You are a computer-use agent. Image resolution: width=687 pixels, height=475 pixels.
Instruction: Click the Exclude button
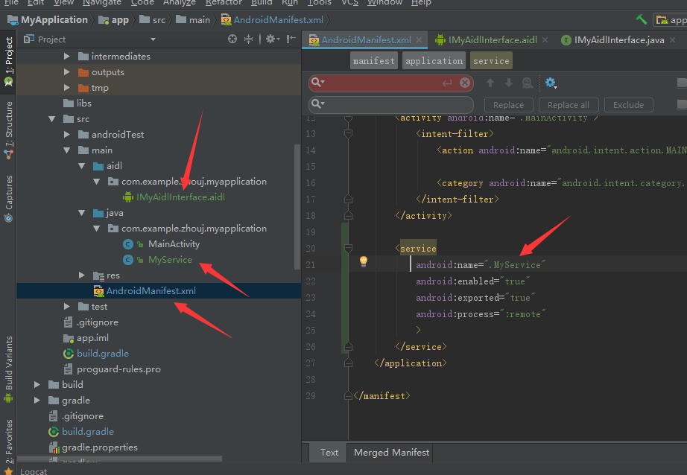[628, 105]
